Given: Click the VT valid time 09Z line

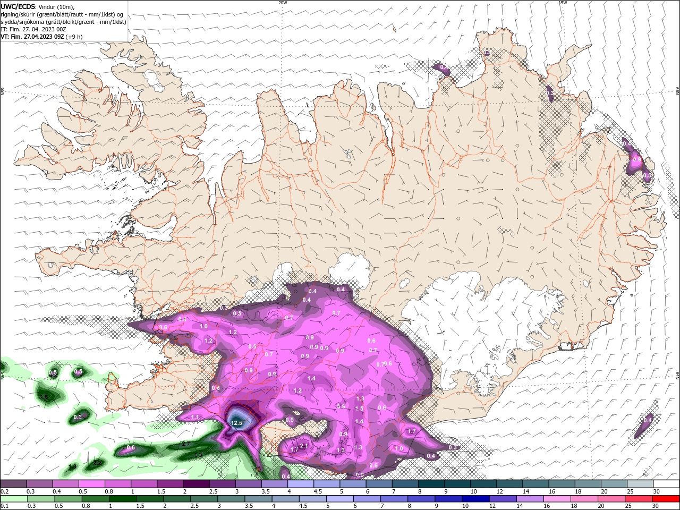Looking at the screenshot, I should click(x=41, y=37).
